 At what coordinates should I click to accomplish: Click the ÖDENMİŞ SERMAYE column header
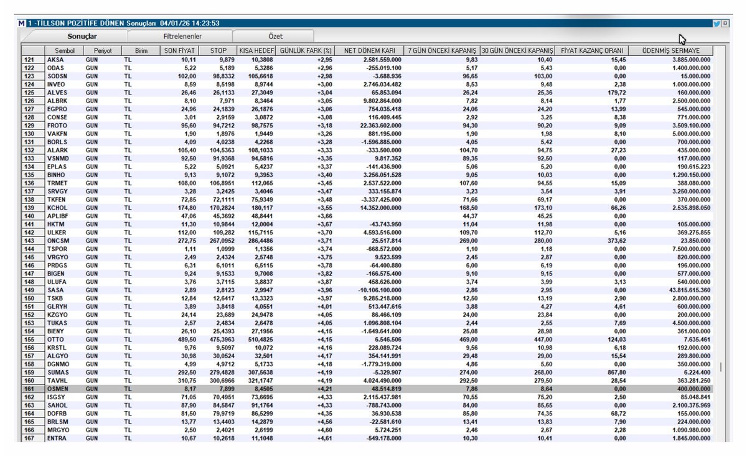coord(670,50)
